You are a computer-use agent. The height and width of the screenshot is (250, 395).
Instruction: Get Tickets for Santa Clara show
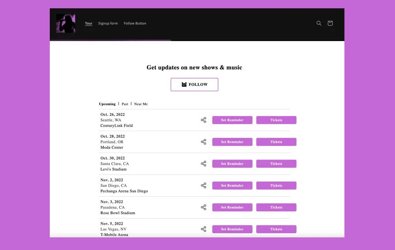276,164
